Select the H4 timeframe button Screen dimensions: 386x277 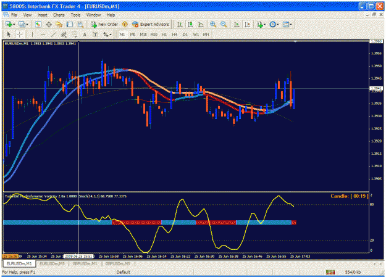175,35
